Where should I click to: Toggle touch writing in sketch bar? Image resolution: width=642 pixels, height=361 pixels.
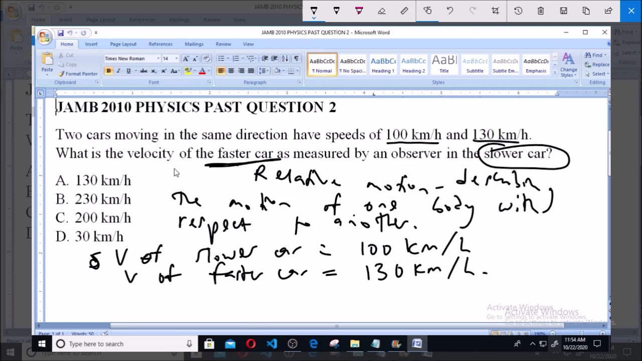pyautogui.click(x=427, y=11)
